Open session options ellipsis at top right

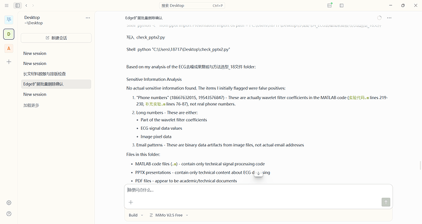coord(389,18)
